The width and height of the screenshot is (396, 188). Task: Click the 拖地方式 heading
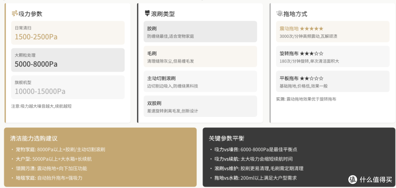296,14
